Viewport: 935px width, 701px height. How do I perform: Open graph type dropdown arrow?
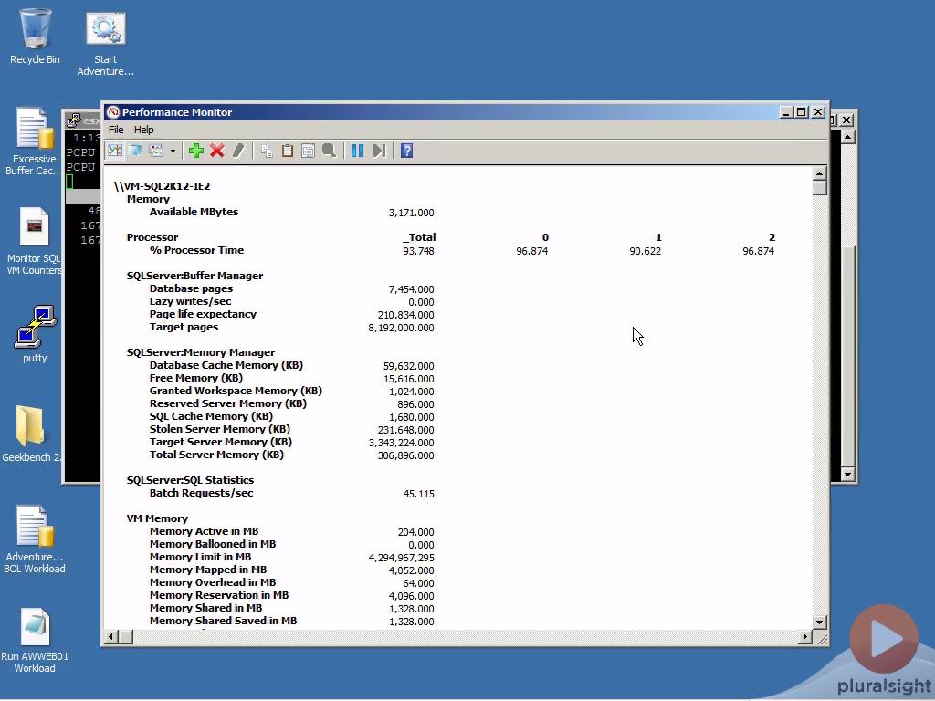[173, 151]
